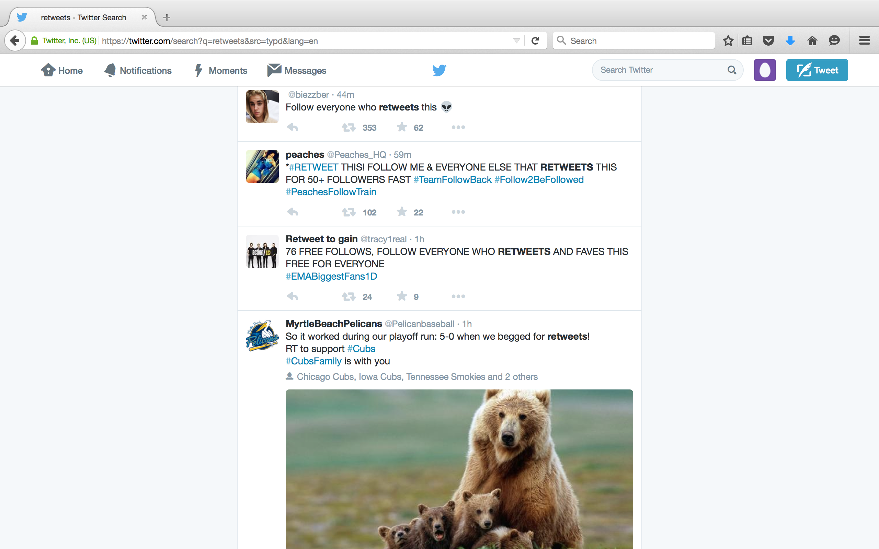Screen dimensions: 879x549
Task: Favorite the @biezzber tweet with 62 stars
Action: click(x=402, y=127)
